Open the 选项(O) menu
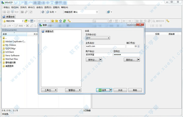 tap(48, 7)
